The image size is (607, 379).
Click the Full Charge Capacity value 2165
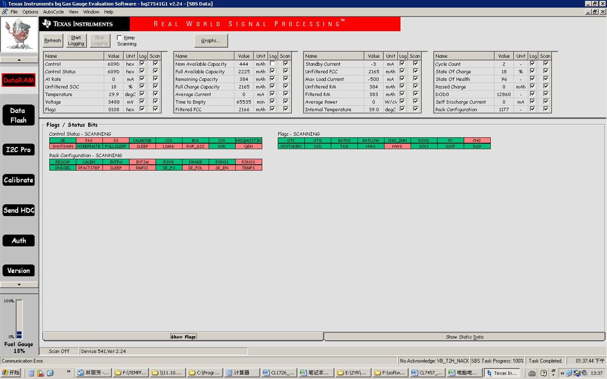(244, 86)
